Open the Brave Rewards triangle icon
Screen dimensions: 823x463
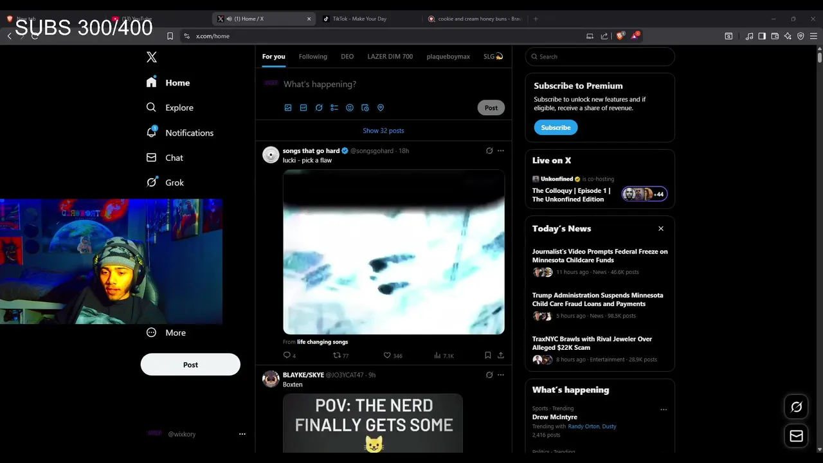pos(635,36)
